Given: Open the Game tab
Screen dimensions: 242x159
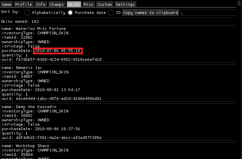Looking at the screenshot, I should (6, 4).
